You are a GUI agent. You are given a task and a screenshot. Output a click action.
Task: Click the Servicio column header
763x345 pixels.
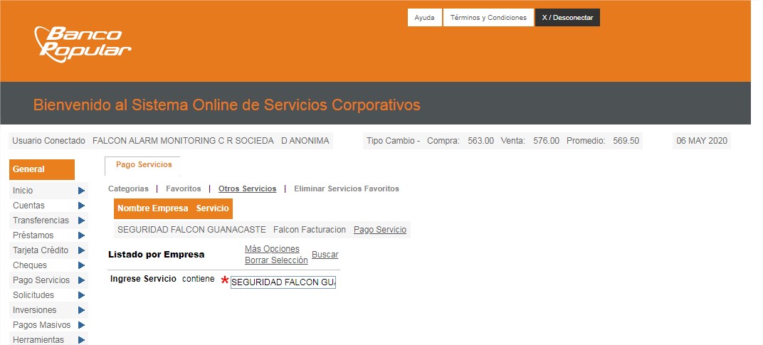tap(213, 208)
